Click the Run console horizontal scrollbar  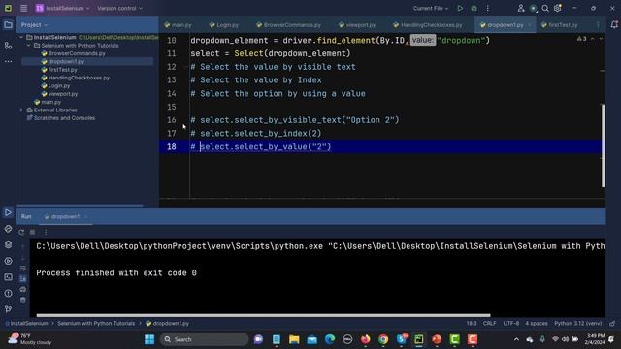tap(263, 315)
